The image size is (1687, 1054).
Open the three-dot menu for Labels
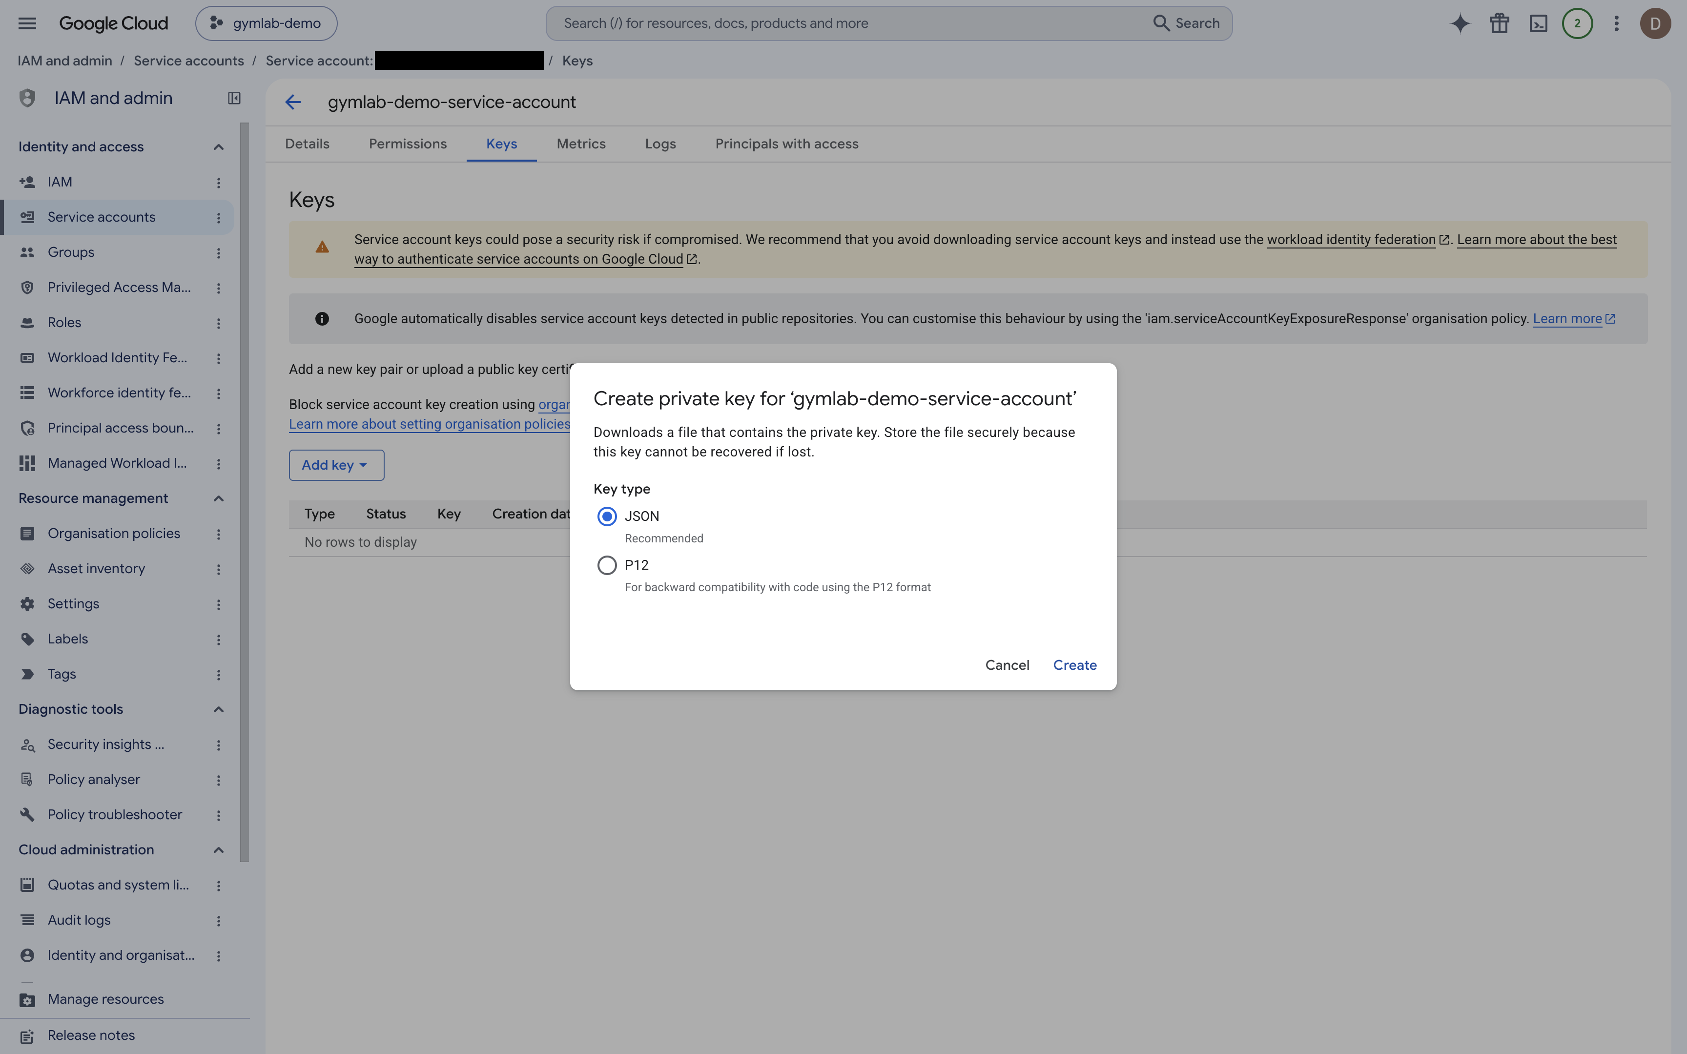(x=218, y=639)
